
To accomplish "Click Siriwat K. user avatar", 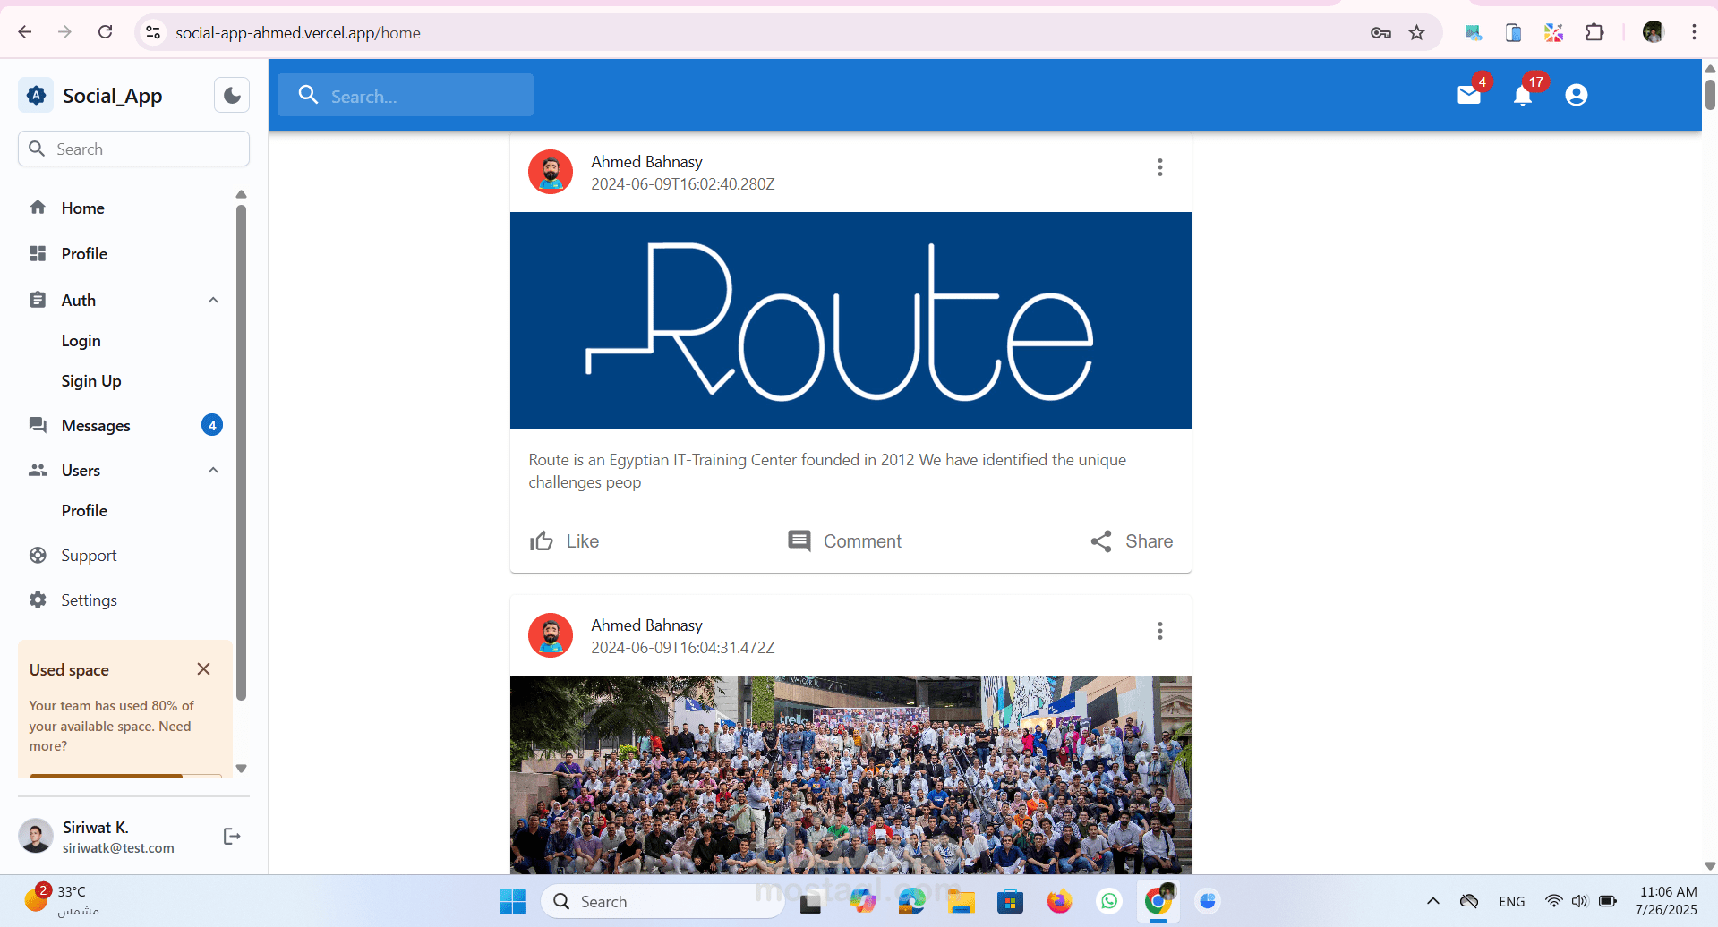I will click(x=36, y=836).
